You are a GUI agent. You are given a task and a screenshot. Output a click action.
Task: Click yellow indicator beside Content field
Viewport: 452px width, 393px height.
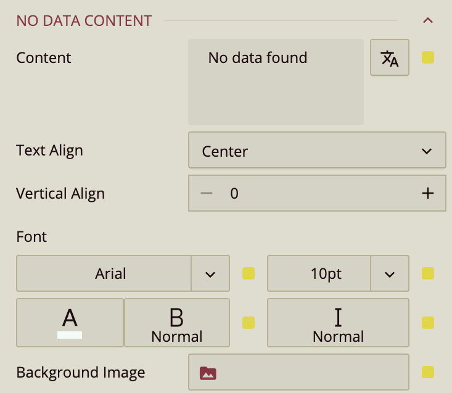(428, 57)
